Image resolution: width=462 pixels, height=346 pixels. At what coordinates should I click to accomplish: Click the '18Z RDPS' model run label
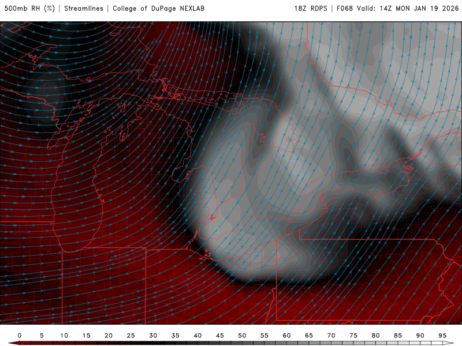point(311,9)
